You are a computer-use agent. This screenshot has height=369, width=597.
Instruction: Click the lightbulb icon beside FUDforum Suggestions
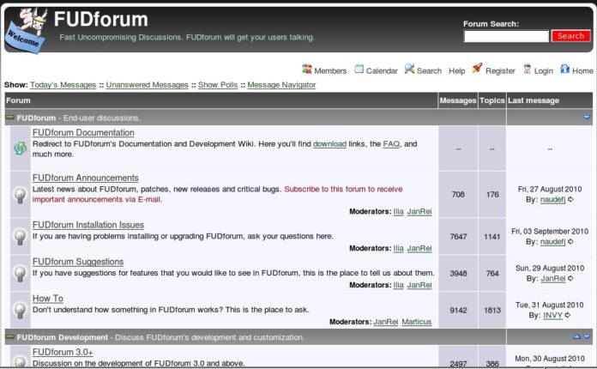[21, 273]
